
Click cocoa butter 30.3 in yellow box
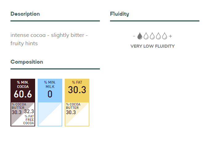(71, 112)
